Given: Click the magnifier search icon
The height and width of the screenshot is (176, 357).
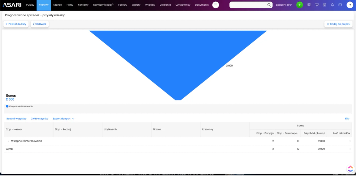Looking at the screenshot, I should [x=269, y=5].
